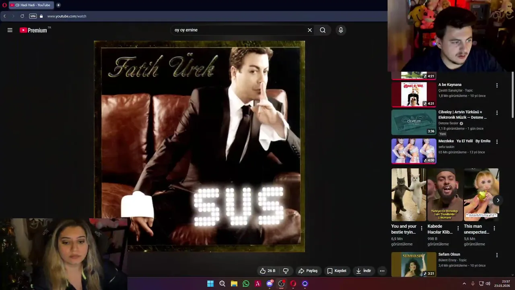View site security via the padlock icon

pos(41,16)
